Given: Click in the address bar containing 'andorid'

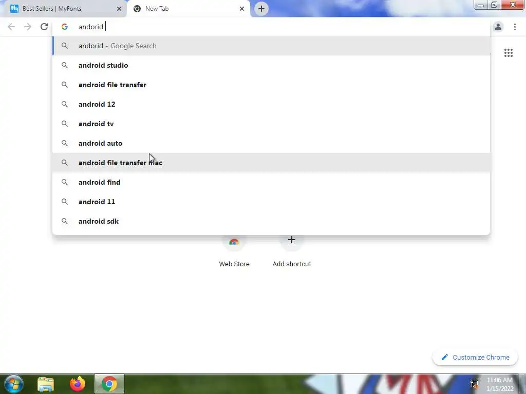Looking at the screenshot, I should tap(271, 27).
